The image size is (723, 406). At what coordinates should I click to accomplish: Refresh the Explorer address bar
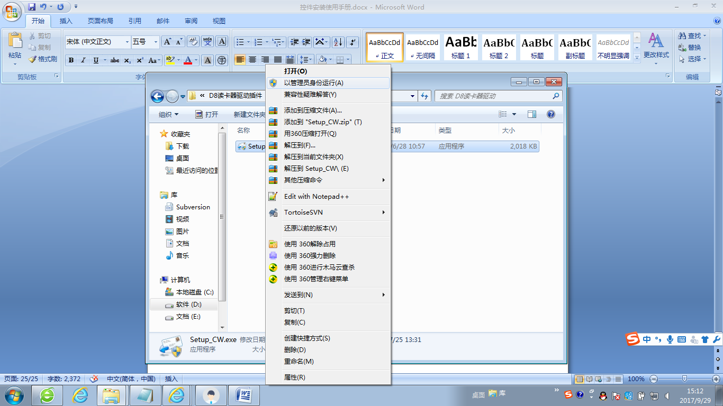coord(424,96)
